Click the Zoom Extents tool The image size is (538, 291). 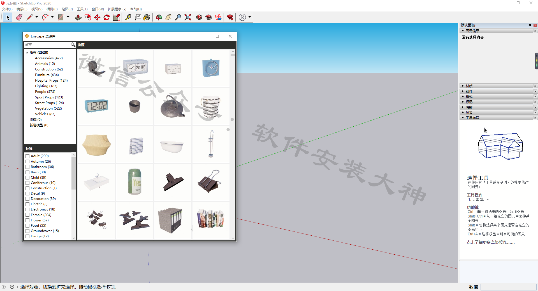tap(187, 17)
